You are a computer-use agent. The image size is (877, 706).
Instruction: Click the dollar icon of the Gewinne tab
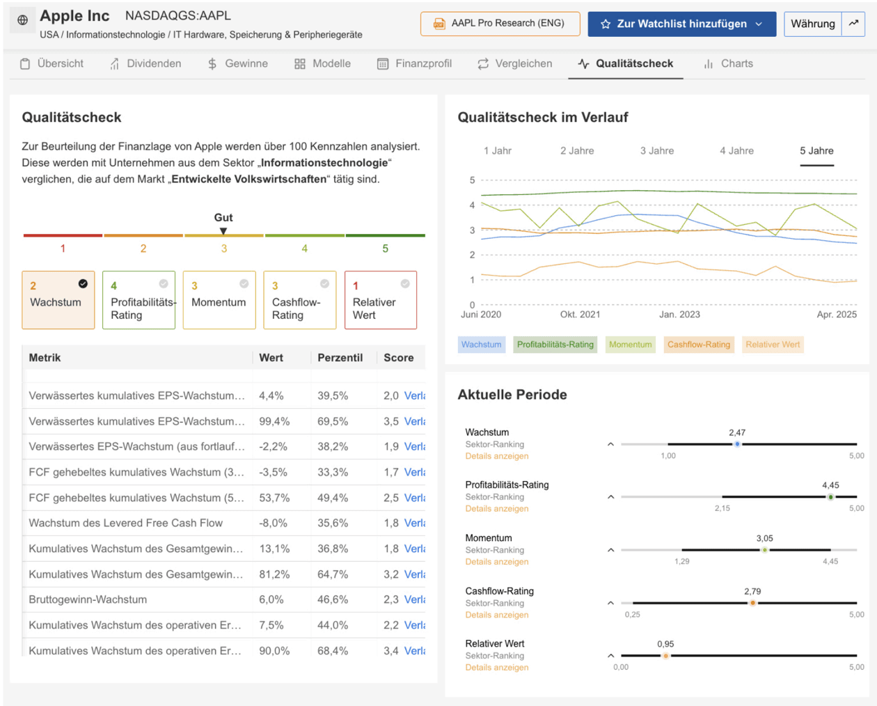[212, 64]
